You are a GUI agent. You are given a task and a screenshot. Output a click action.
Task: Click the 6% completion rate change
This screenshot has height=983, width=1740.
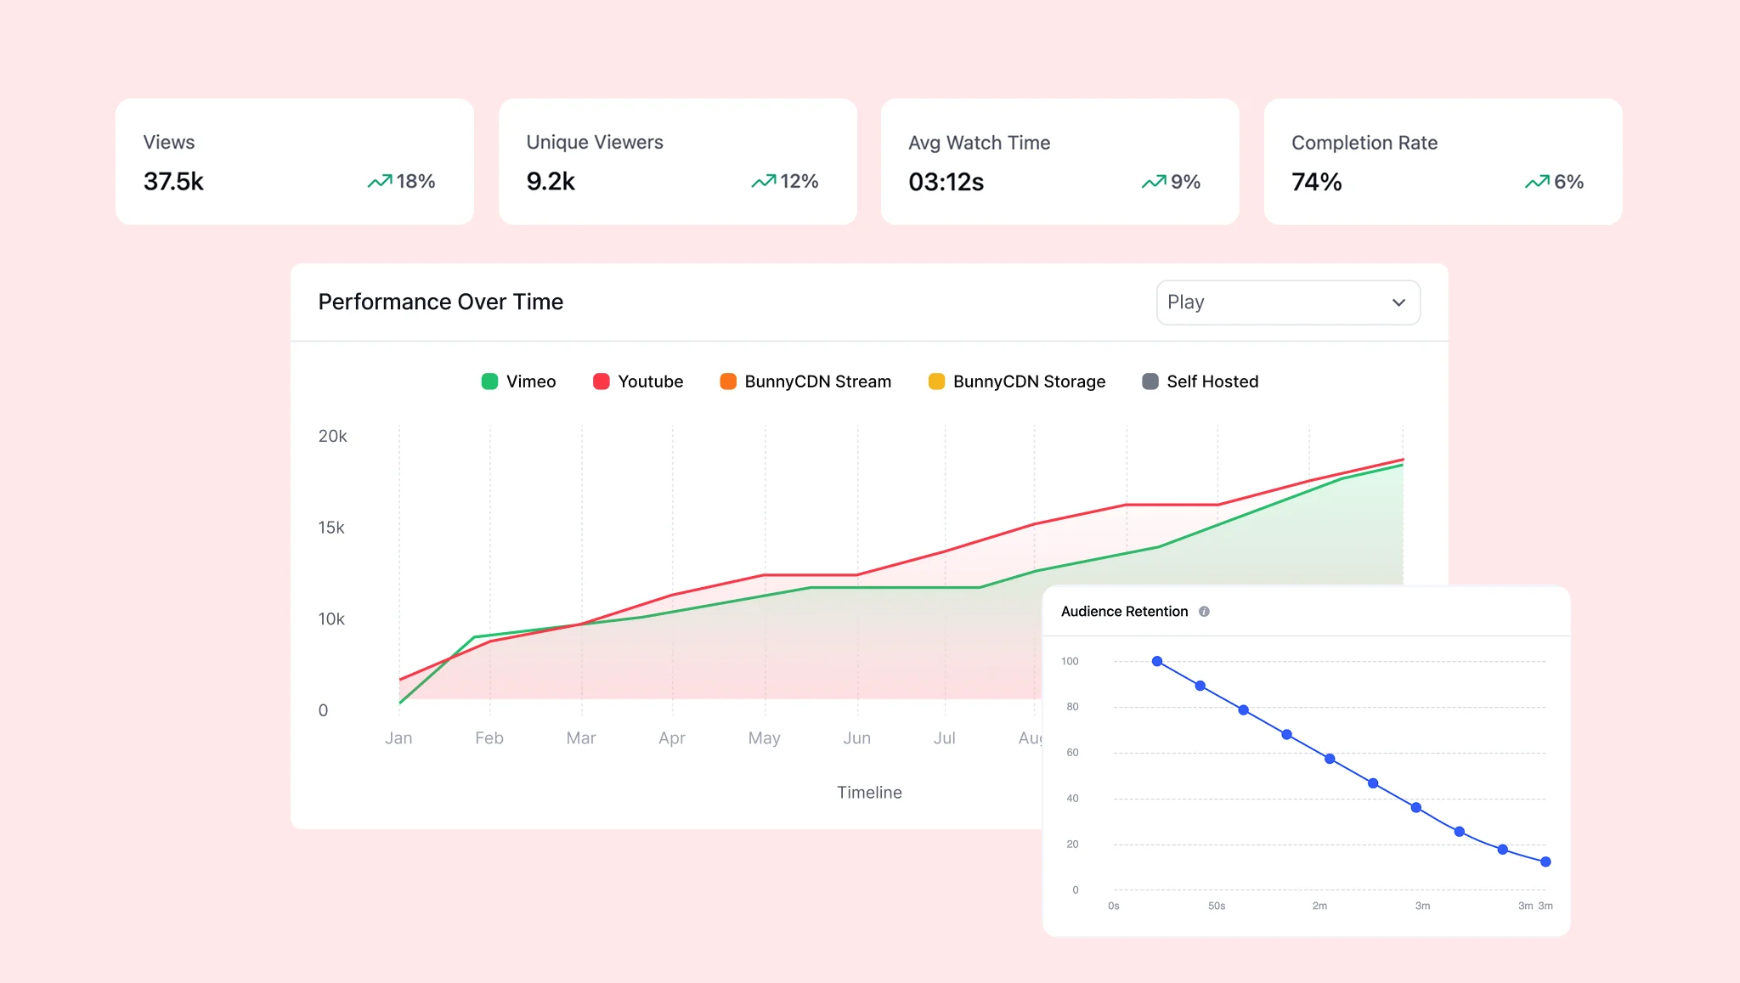pos(1568,182)
